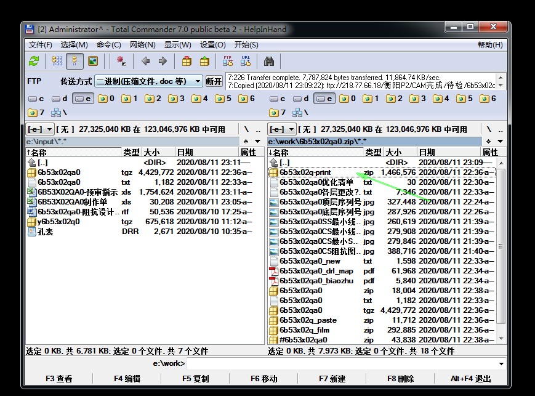Open 设置(O) menu
Image resolution: width=535 pixels, height=396 pixels.
tap(212, 45)
